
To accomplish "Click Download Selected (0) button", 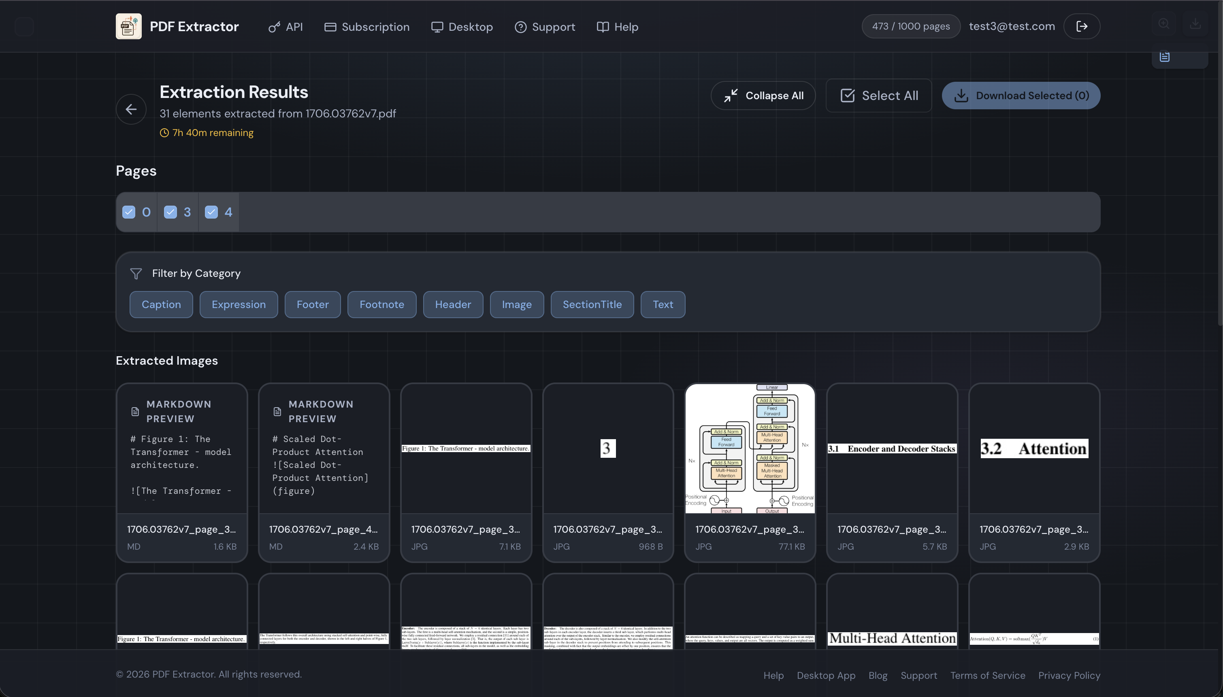I will (x=1021, y=95).
